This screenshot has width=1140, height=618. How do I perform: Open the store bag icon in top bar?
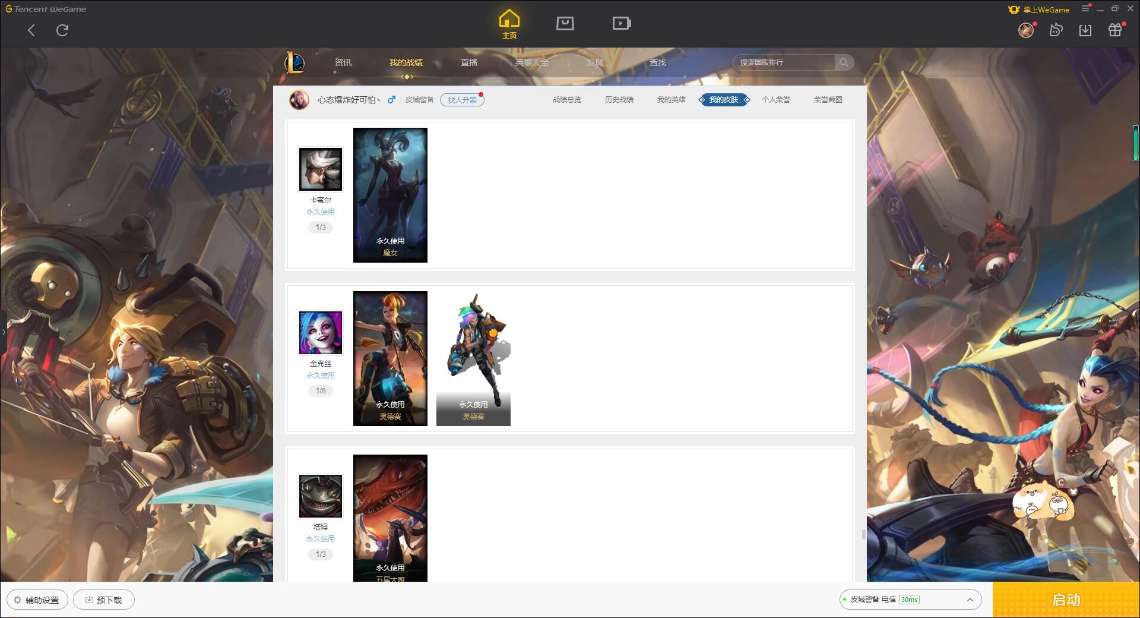[565, 24]
